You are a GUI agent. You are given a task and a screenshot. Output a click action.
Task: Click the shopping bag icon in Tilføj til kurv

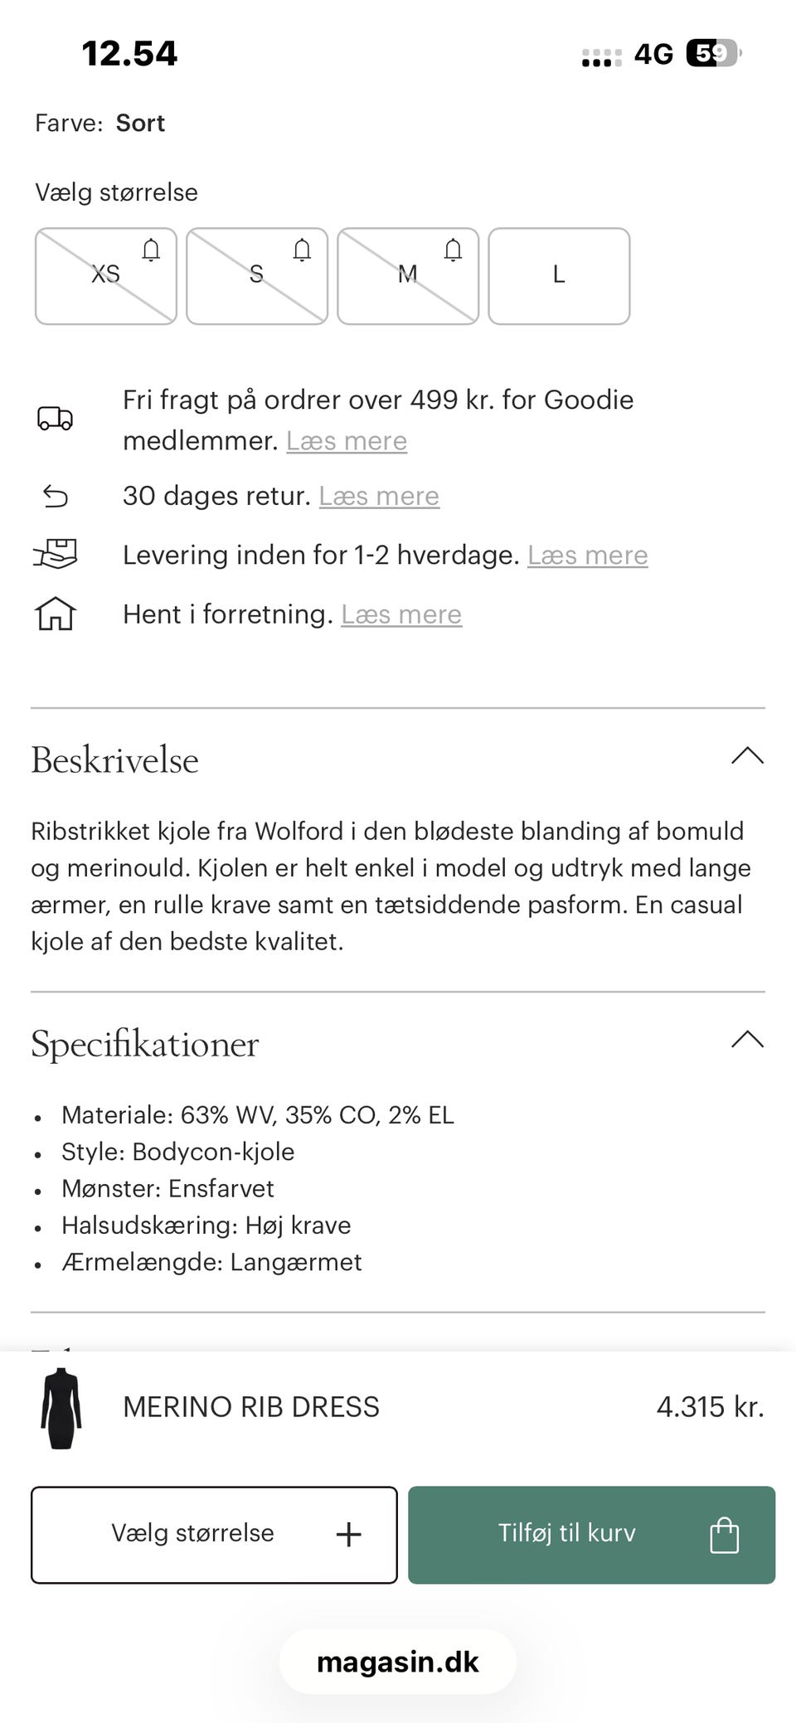[x=725, y=1535]
